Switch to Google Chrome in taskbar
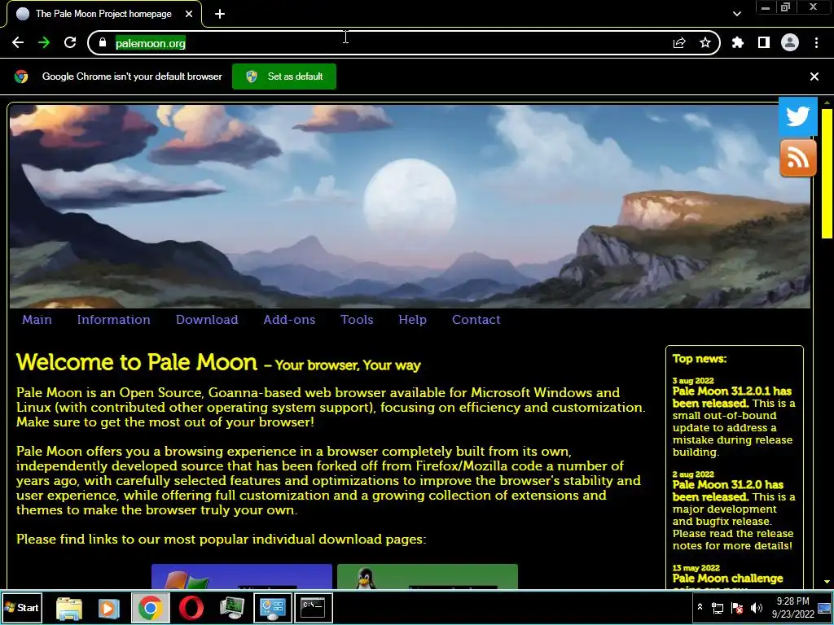Image resolution: width=834 pixels, height=625 pixels. (x=151, y=608)
